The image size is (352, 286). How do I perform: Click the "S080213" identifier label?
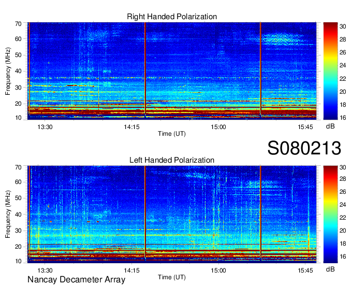tap(304, 148)
